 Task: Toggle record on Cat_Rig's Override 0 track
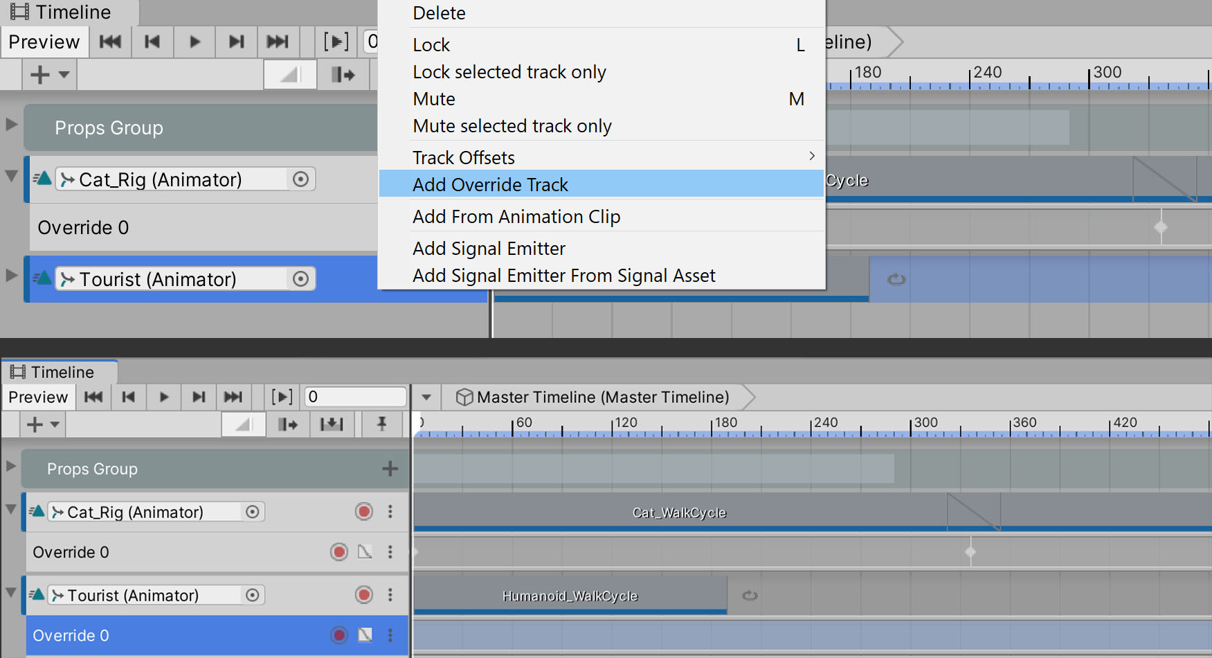click(339, 552)
